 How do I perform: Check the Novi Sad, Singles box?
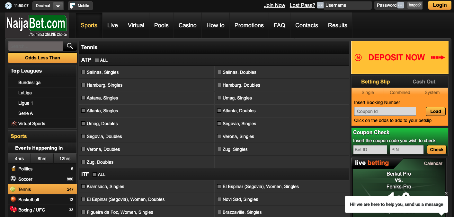[x=219, y=199]
